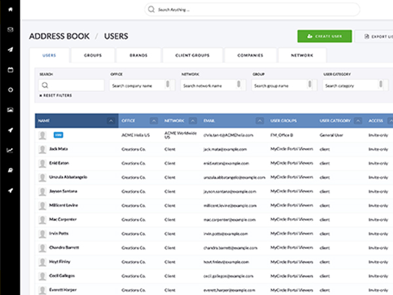Click Jayson Santana's avatar icon
Image resolution: width=393 pixels, height=295 pixels.
[x=42, y=191]
